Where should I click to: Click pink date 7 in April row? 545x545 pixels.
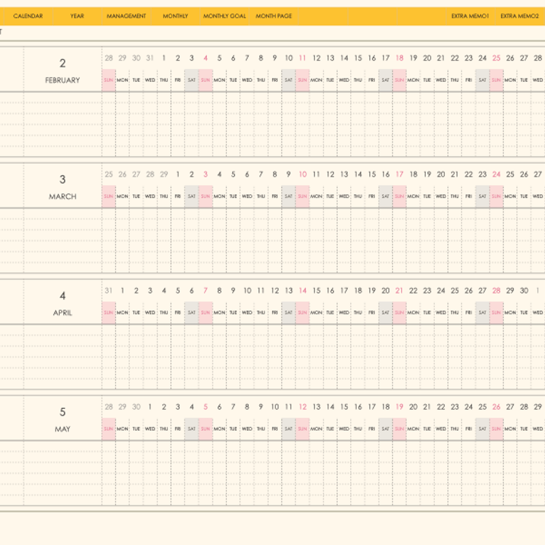(206, 291)
